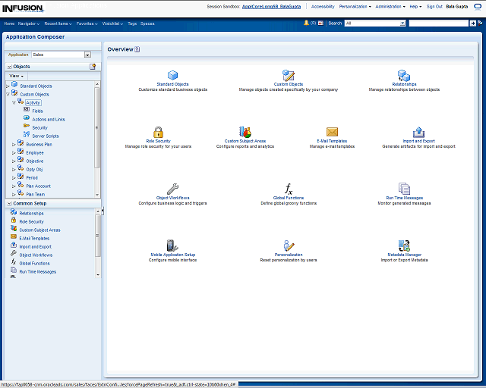The image size is (486, 388).
Task: Open the Navigator menu
Action: pos(29,23)
